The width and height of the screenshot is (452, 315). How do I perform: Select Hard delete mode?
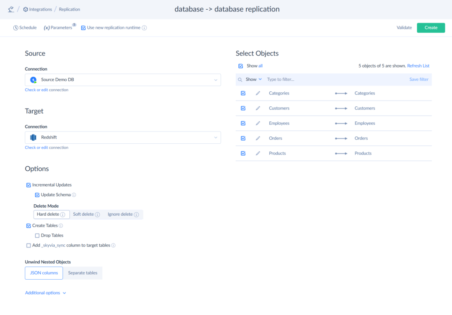click(x=51, y=214)
